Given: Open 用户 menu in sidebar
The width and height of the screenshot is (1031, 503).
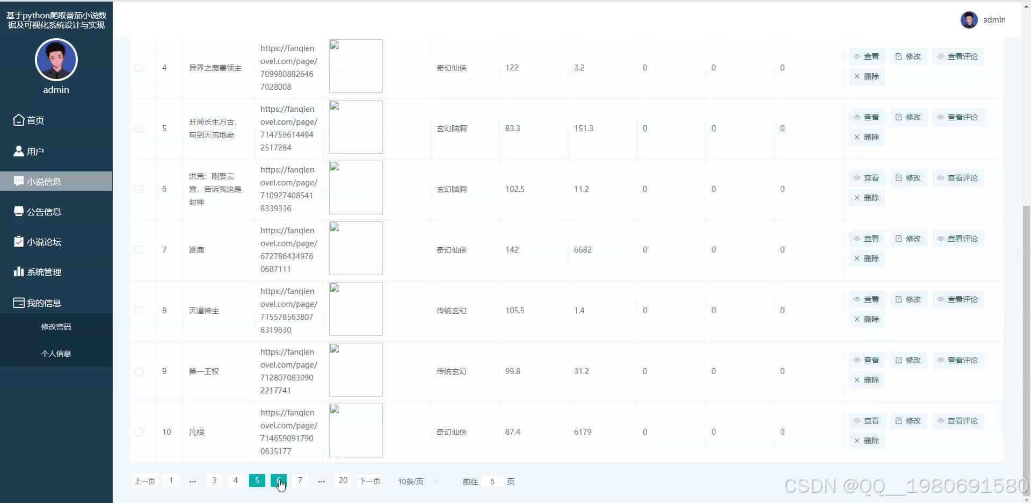Looking at the screenshot, I should (x=56, y=151).
